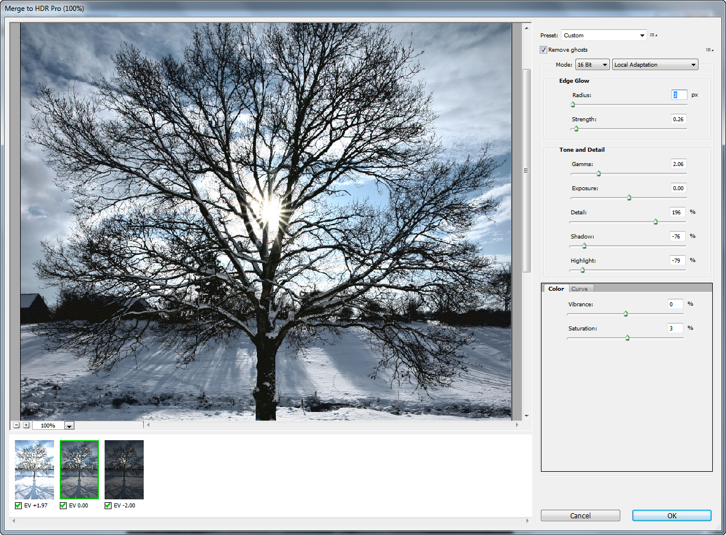The height and width of the screenshot is (535, 726).
Task: Click the Detail slider handle
Action: pos(655,221)
